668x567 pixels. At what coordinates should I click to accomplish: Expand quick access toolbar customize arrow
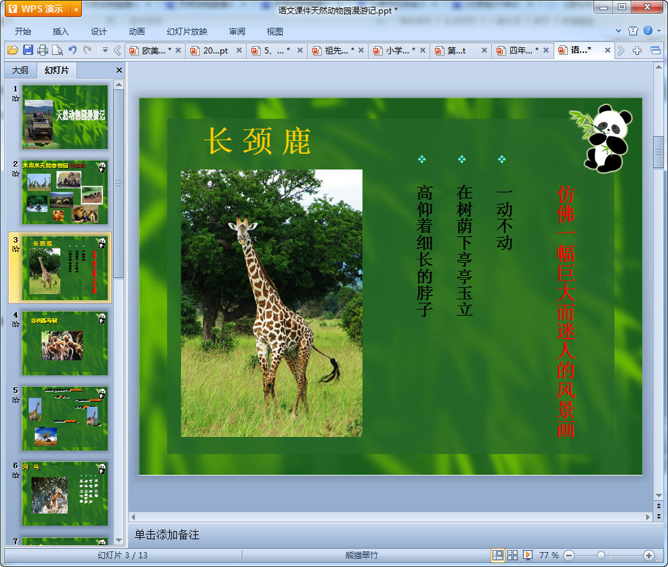[x=105, y=50]
